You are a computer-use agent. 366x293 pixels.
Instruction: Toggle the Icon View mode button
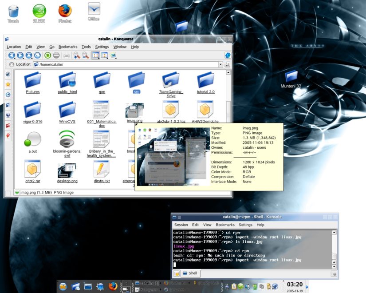(x=95, y=55)
